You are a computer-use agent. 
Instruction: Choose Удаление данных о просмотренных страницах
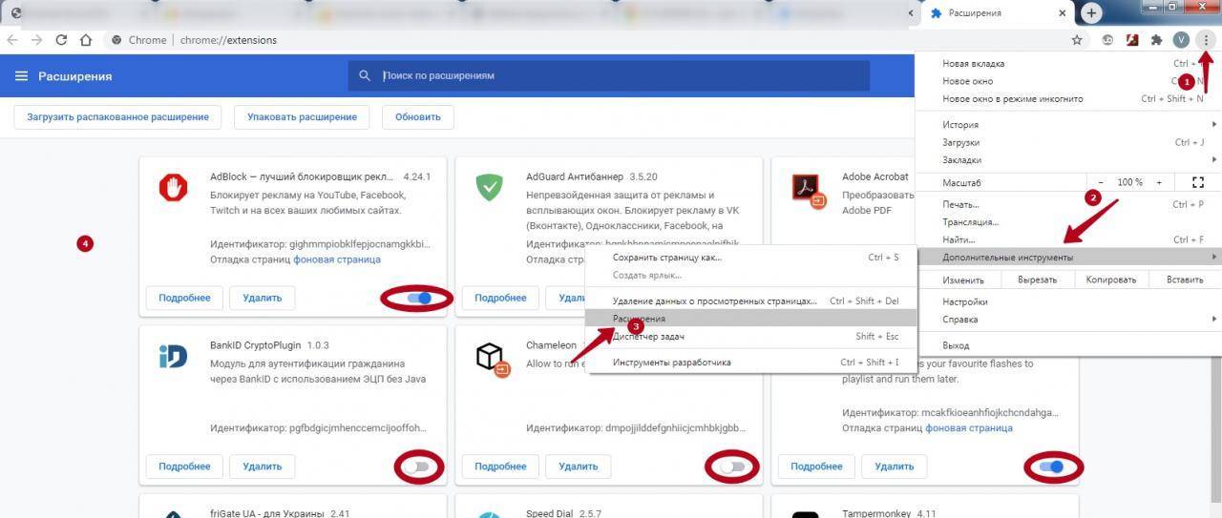750,300
